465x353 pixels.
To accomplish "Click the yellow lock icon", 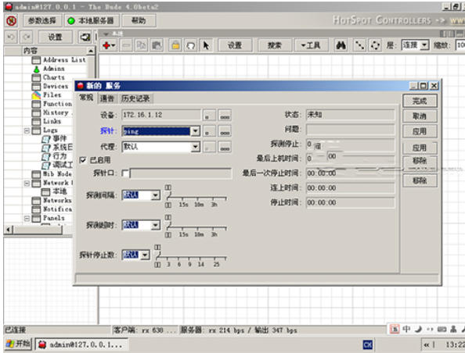I will pyautogui.click(x=175, y=45).
